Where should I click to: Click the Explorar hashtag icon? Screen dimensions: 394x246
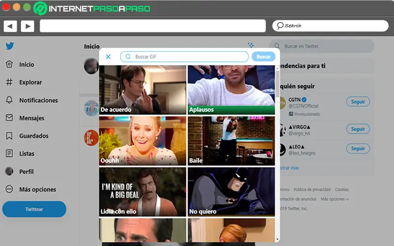pos(9,82)
